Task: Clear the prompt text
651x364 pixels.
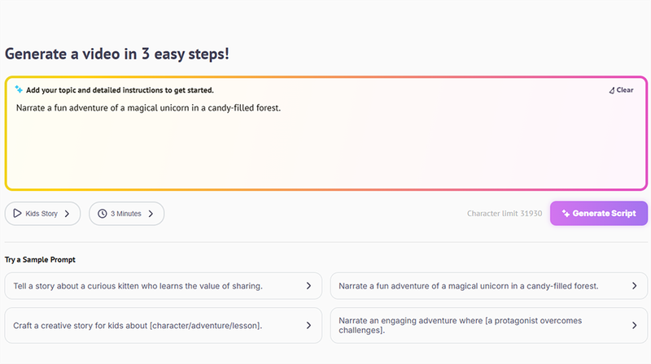Action: (x=621, y=90)
